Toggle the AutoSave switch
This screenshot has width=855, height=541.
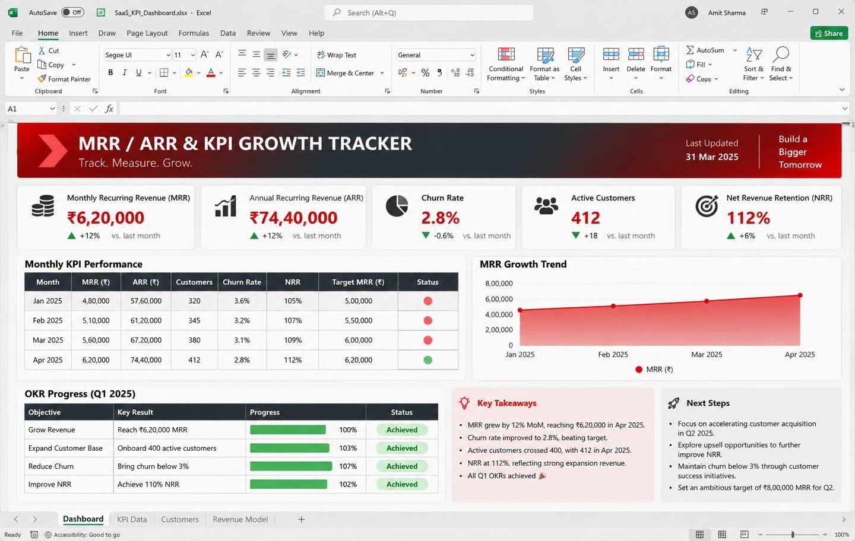pos(73,12)
